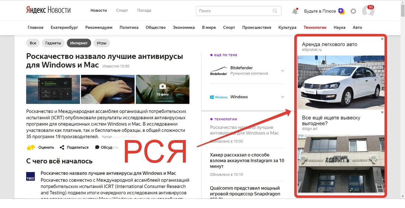The width and height of the screenshot is (405, 208).
Task: Click the Известия 10:00 source link
Action: (x=116, y=66)
